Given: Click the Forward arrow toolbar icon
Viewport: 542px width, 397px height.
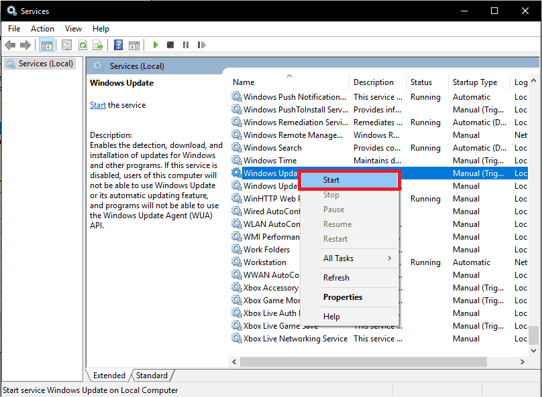Looking at the screenshot, I should [25, 45].
